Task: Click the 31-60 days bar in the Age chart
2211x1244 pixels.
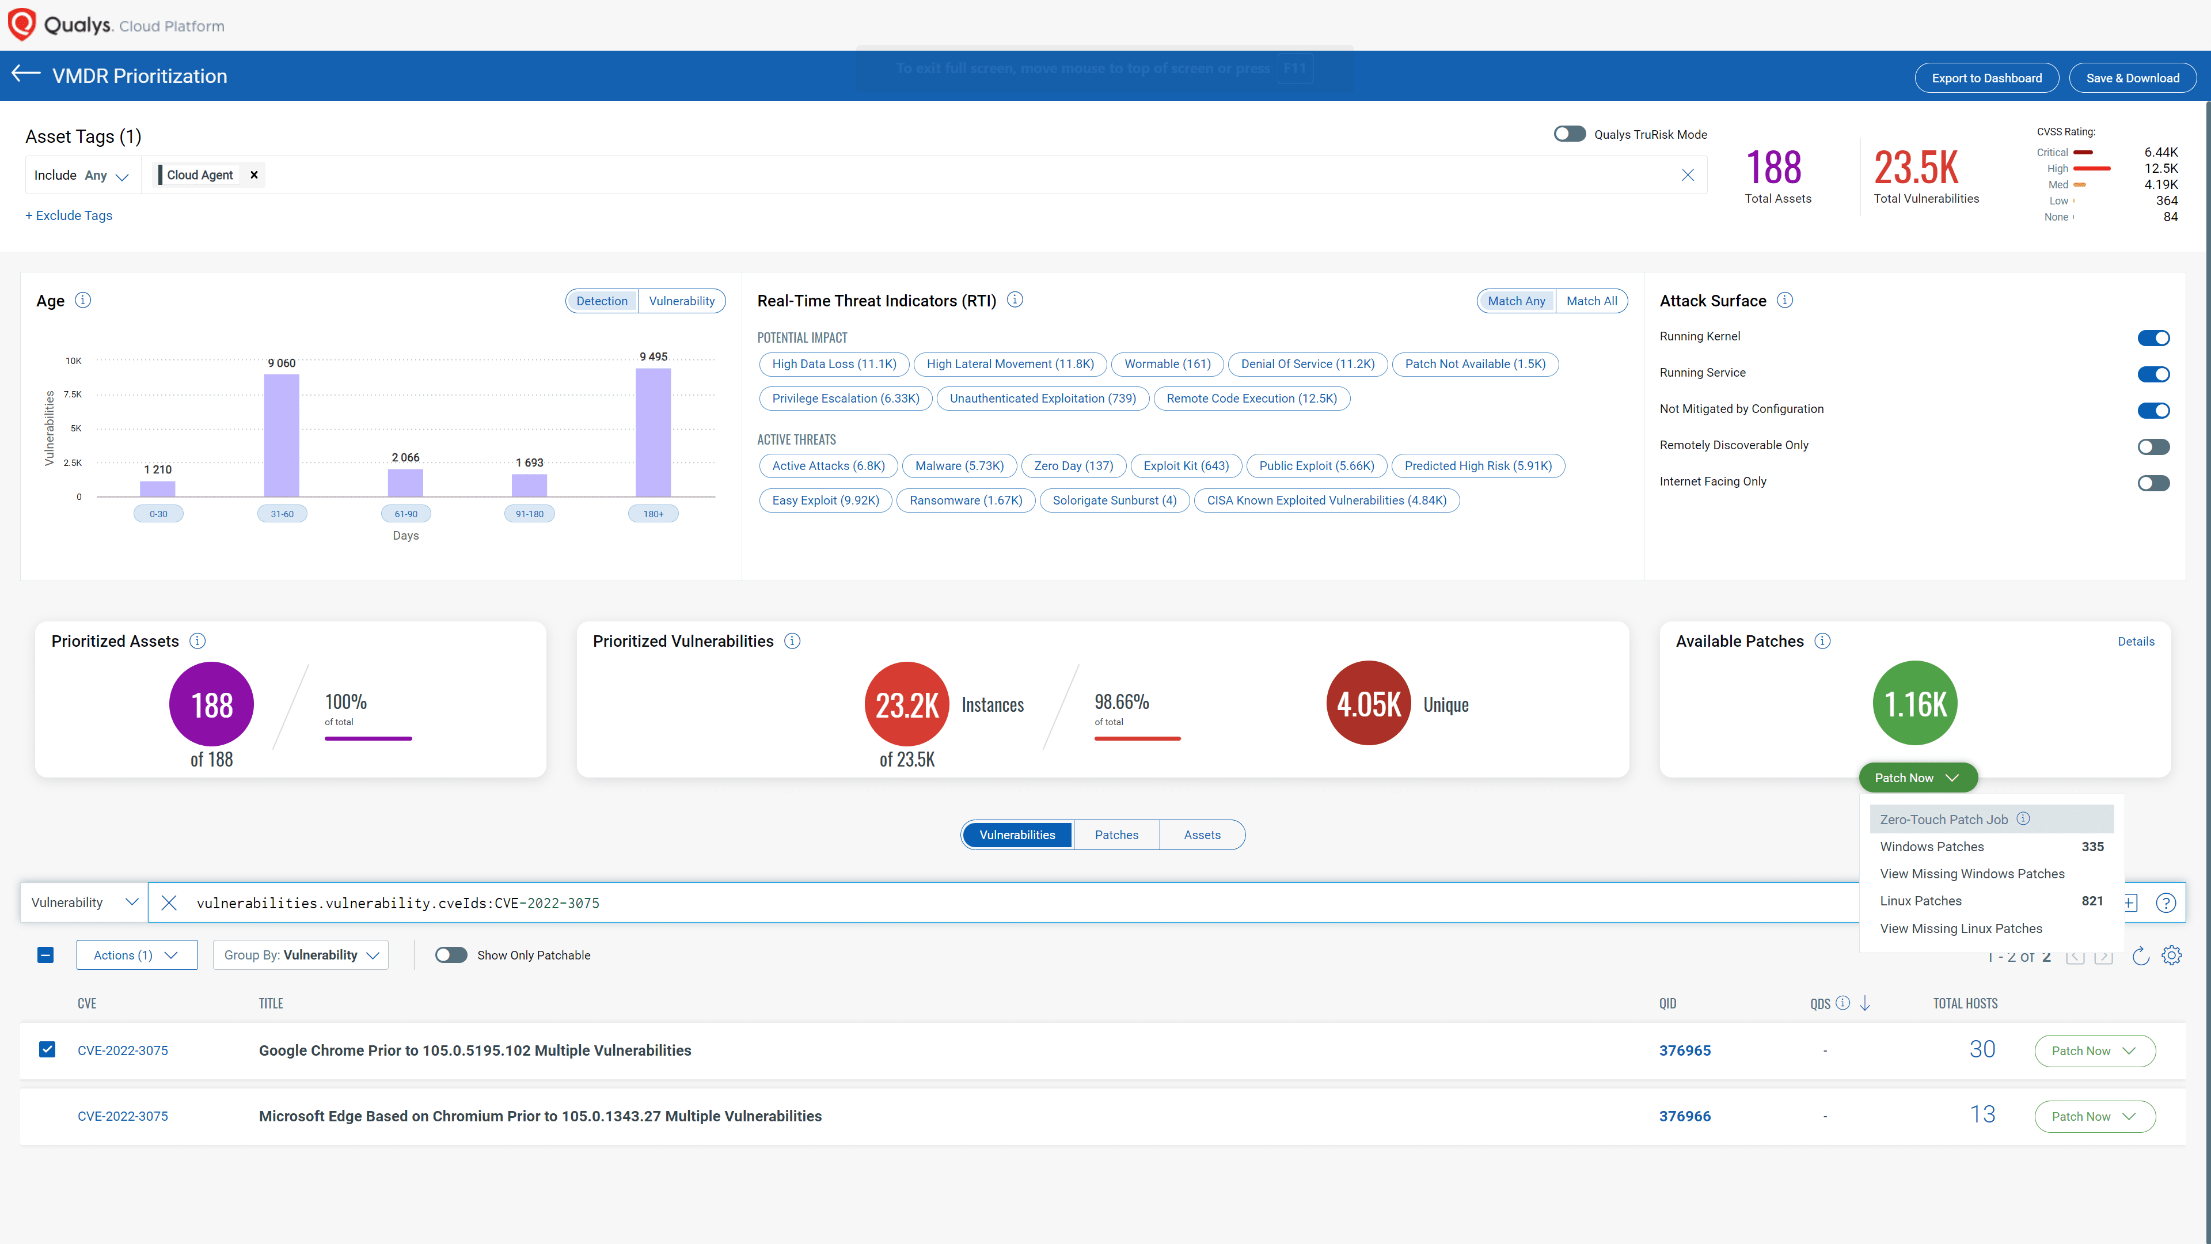Action: 282,434
